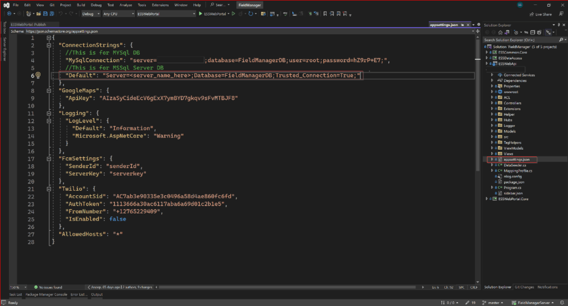Click the Server Explorer side panel tab
Screen dimensions: 568x306
click(4, 49)
